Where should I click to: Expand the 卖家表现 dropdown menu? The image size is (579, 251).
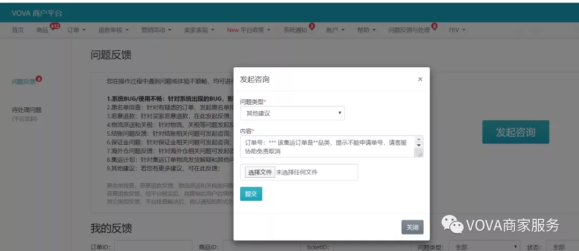point(199,30)
